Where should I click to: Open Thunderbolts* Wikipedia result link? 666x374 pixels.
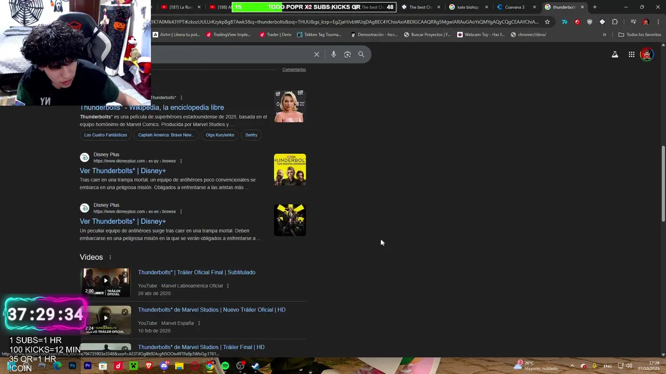152,108
